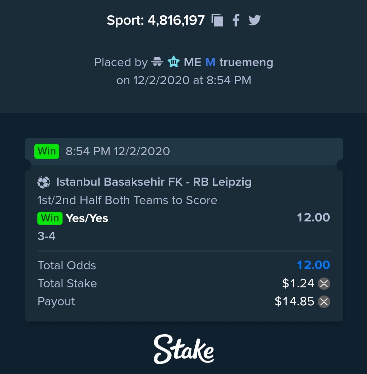The width and height of the screenshot is (367, 374).
Task: Click the Win badge next to Yes/Yes
Action: pos(50,218)
